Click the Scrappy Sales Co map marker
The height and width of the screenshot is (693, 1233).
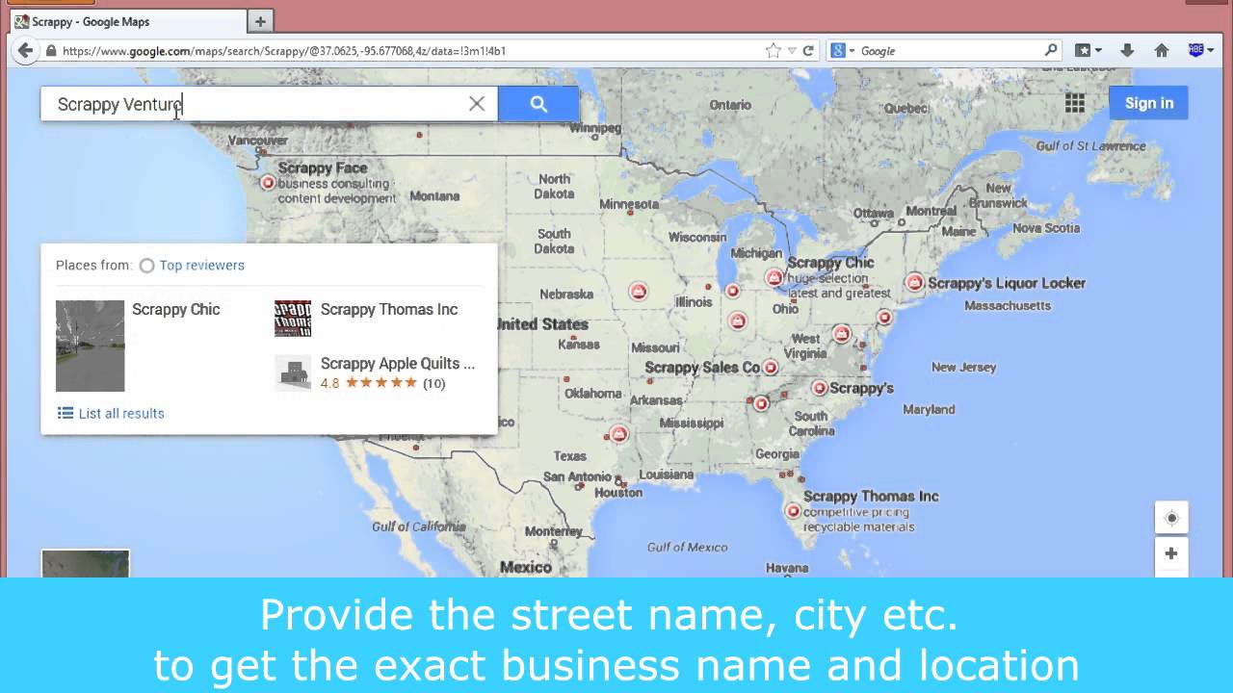(770, 368)
